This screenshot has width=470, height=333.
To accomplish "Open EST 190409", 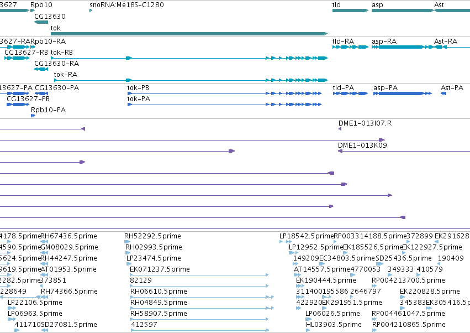I will (451, 258).
